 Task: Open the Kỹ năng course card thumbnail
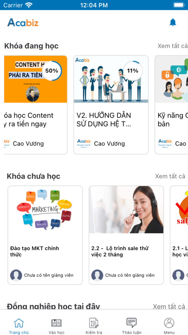click(171, 79)
